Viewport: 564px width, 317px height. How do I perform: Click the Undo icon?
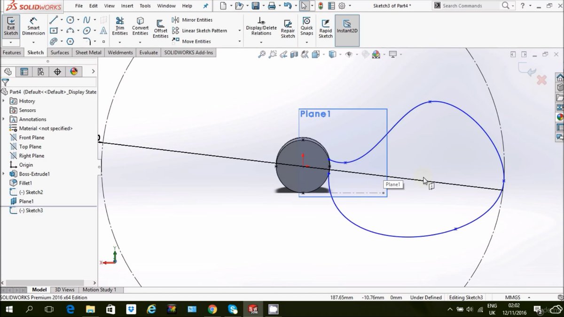click(288, 6)
